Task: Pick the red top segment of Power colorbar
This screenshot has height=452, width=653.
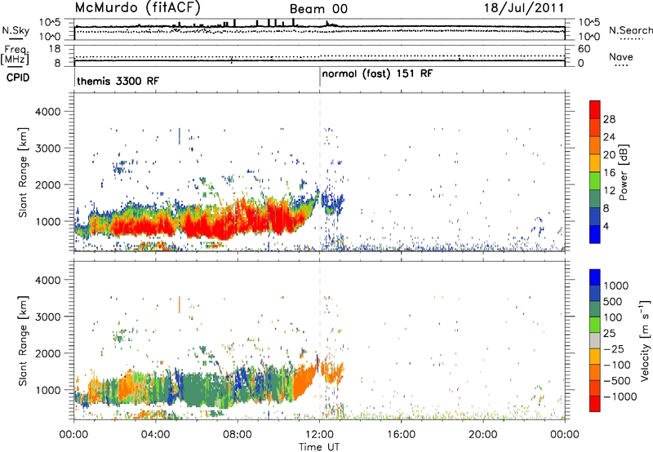Action: click(595, 109)
